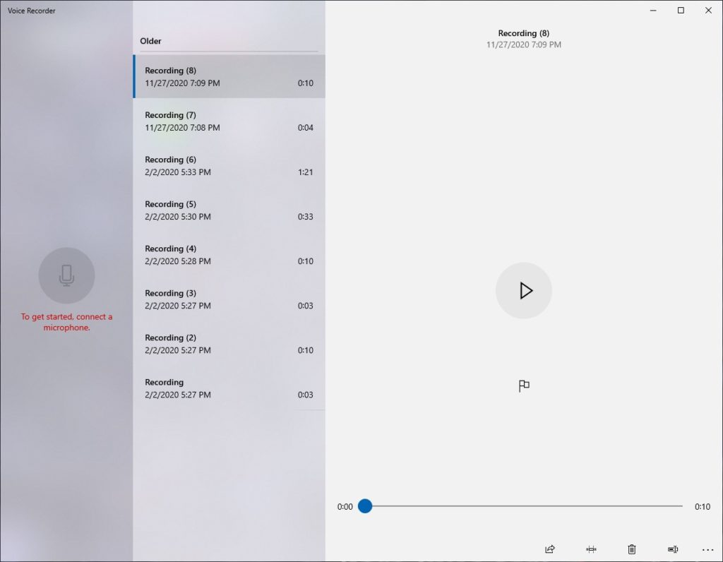Open the See more options menu
The width and height of the screenshot is (723, 562).
point(708,549)
